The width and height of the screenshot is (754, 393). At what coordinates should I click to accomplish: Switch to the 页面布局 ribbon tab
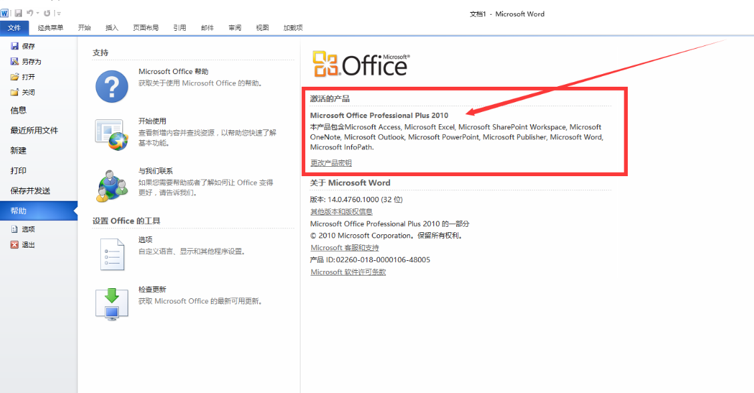pos(146,28)
